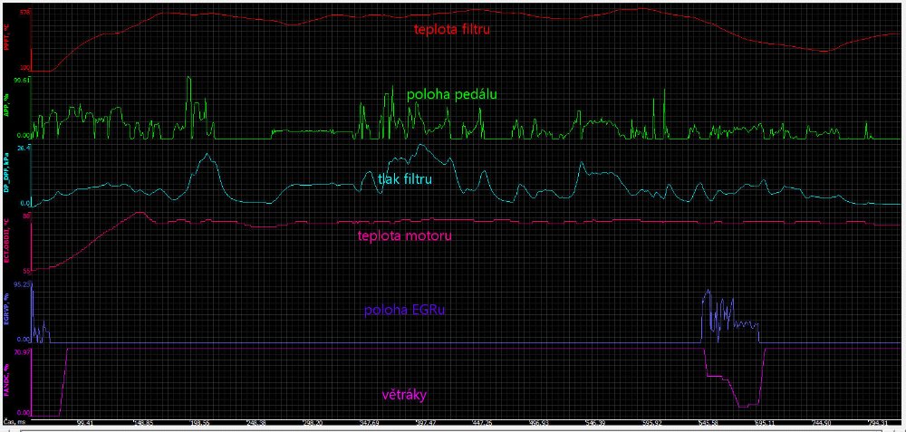Click the red 'teplota filtru' label
Image resolution: width=906 pixels, height=432 pixels.
click(x=453, y=29)
